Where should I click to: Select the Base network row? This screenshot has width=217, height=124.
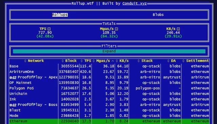coord(109,66)
